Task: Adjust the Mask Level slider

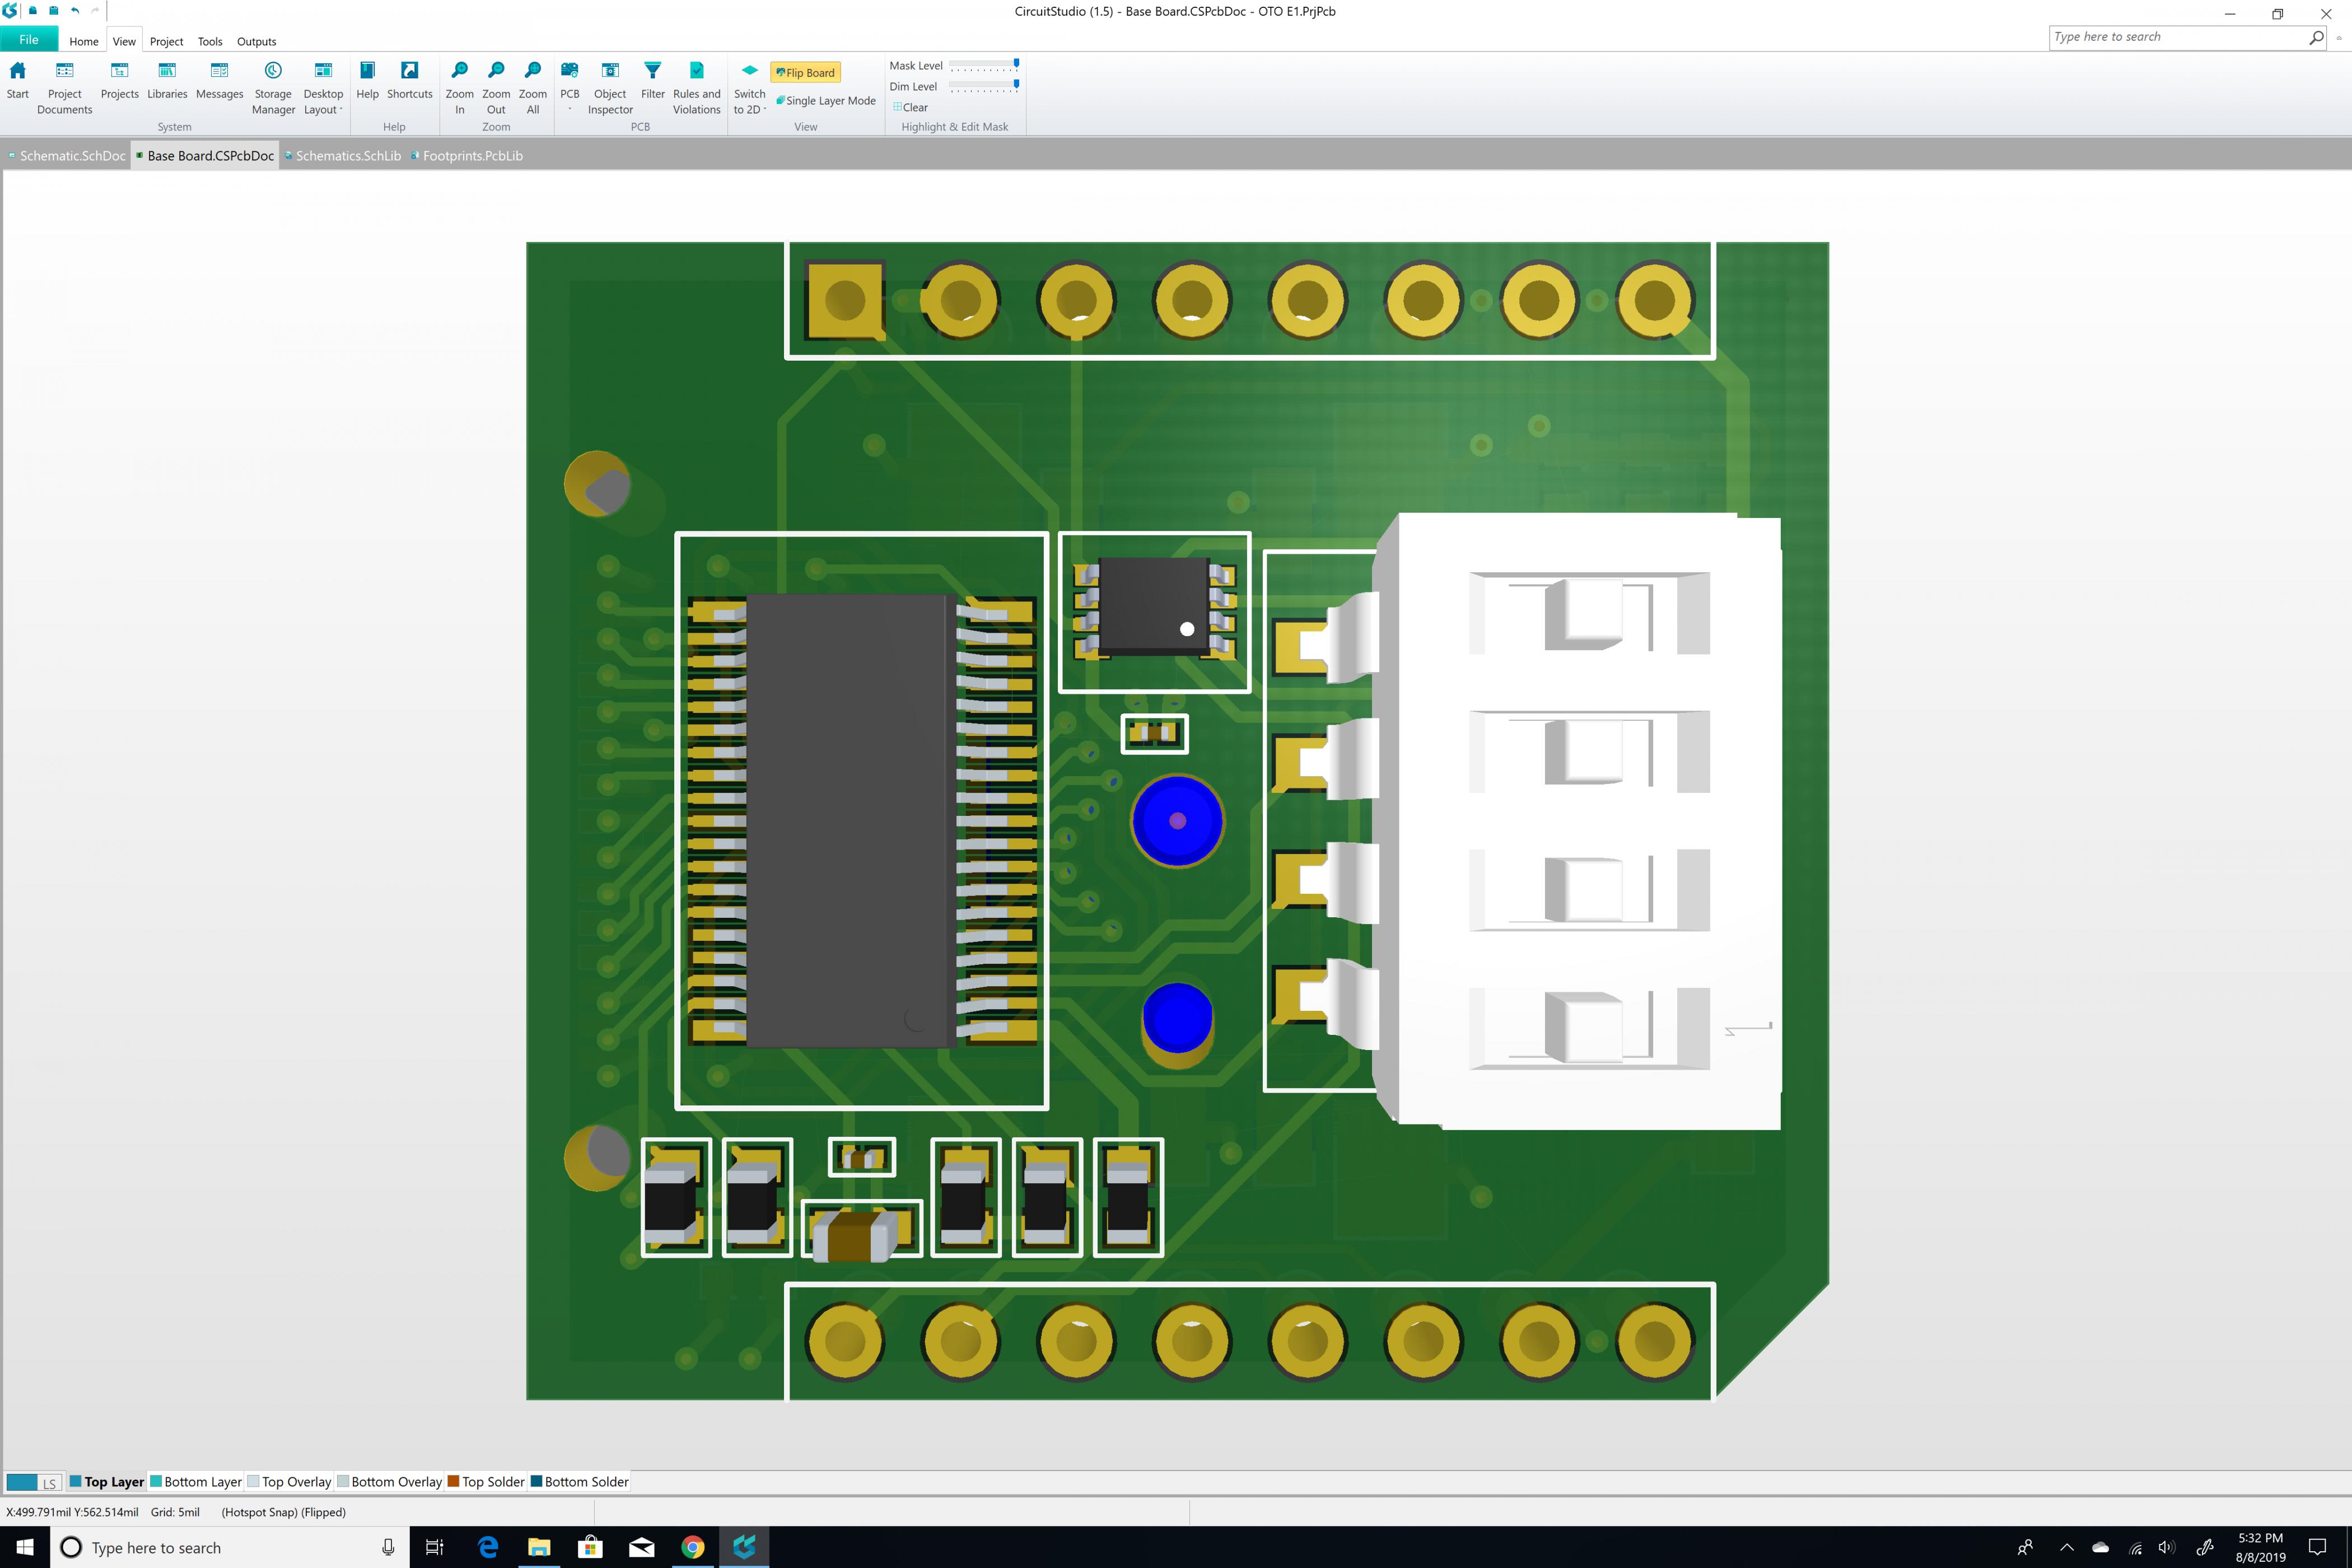Action: click(984, 66)
